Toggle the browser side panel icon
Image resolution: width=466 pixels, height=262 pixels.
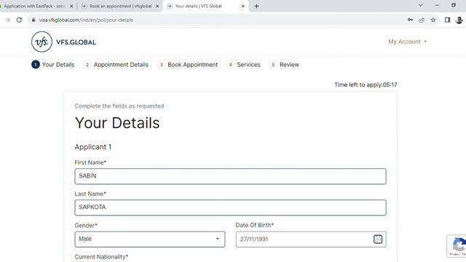pyautogui.click(x=447, y=20)
